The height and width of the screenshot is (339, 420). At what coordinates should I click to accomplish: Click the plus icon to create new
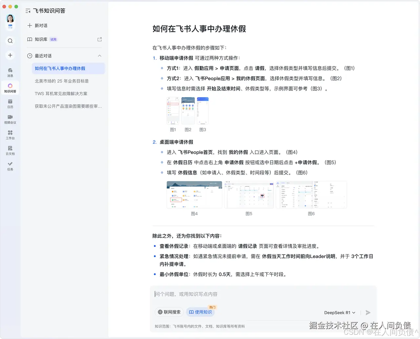10,55
